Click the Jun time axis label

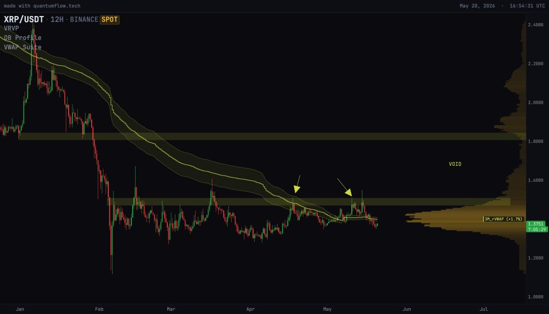tap(407, 309)
